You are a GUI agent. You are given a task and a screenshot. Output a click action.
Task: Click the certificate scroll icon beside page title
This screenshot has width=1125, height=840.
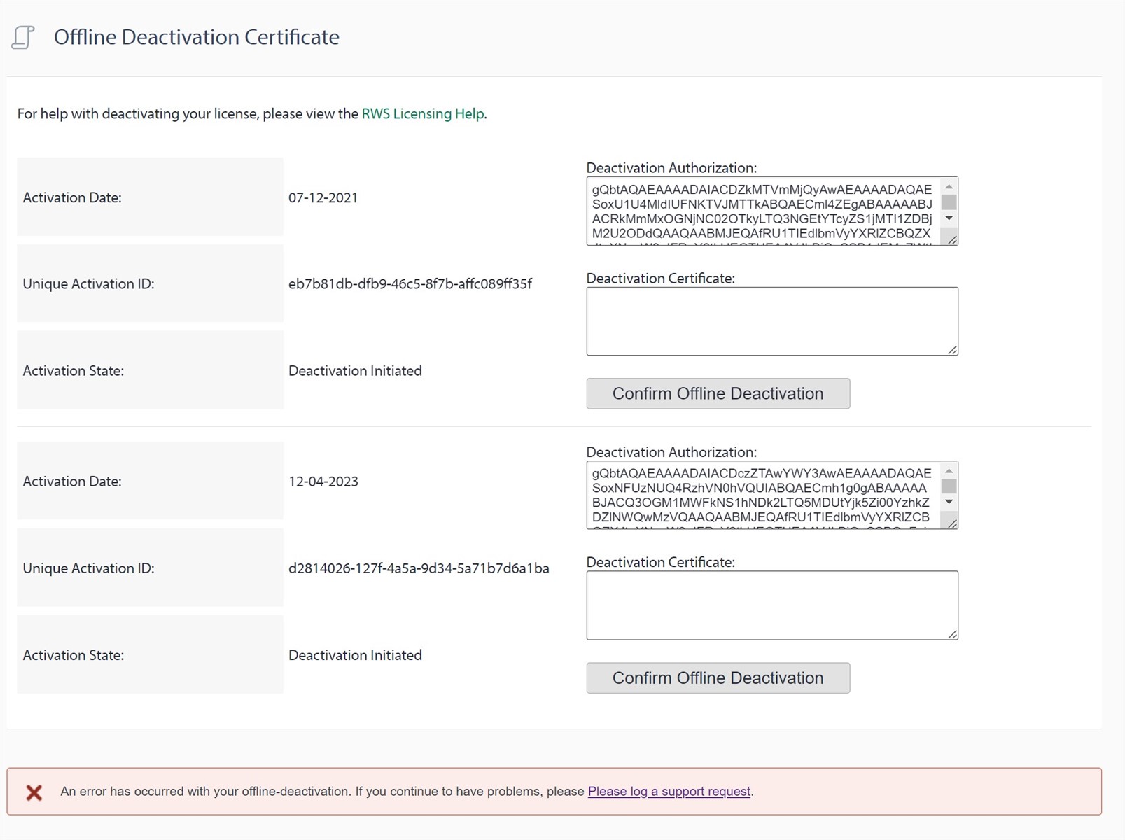(x=23, y=37)
